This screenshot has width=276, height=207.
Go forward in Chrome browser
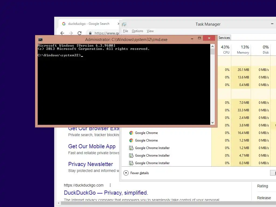[x=71, y=33]
